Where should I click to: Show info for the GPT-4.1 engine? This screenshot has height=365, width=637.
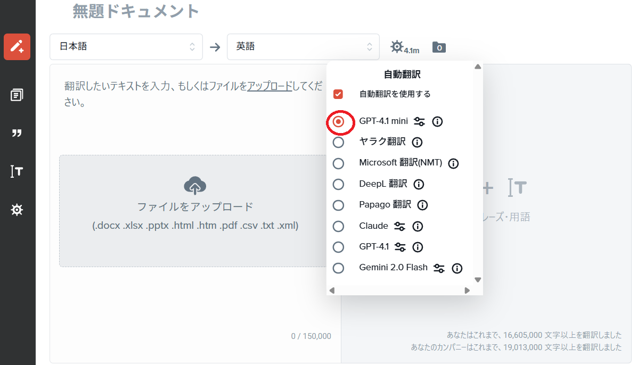coord(418,247)
